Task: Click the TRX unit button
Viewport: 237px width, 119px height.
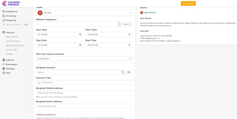Action: tap(128, 72)
